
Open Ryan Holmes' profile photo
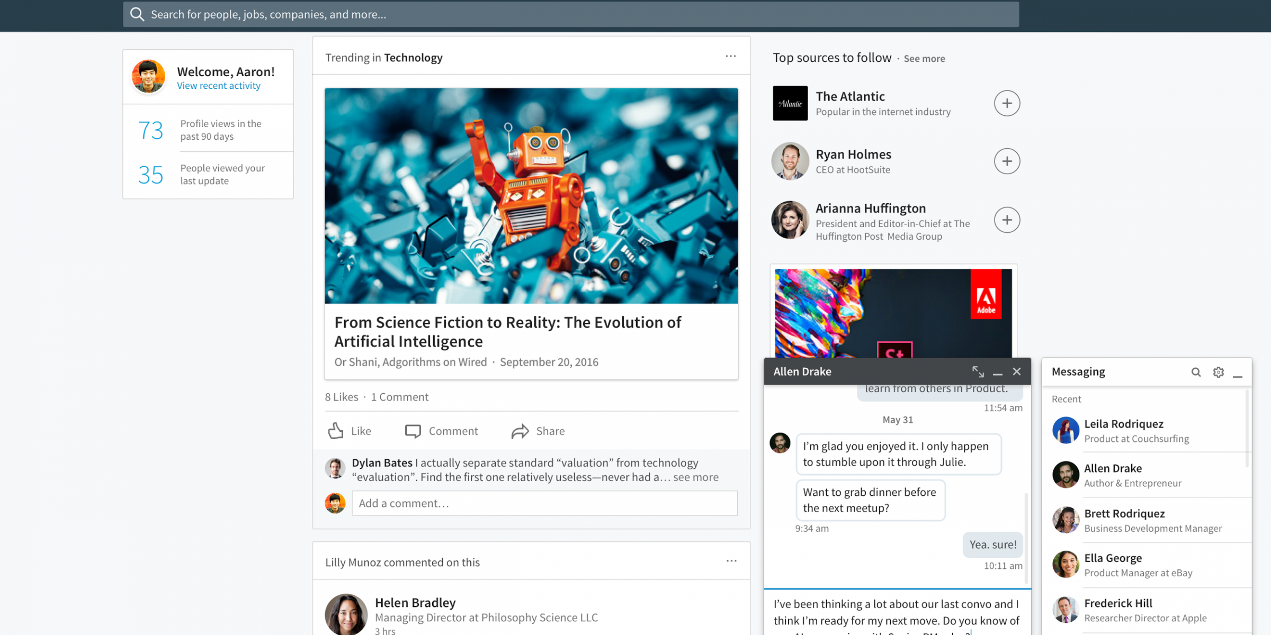click(790, 161)
